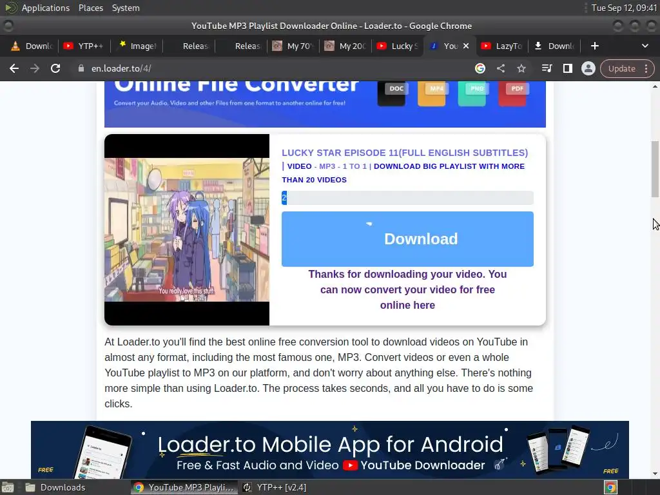Switch to the Image tab
The height and width of the screenshot is (495, 660).
pos(137,46)
